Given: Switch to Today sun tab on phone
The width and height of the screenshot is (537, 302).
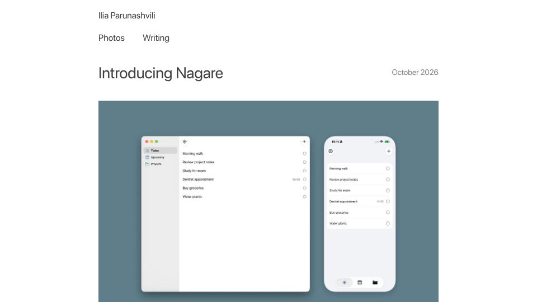Looking at the screenshot, I should tap(345, 282).
